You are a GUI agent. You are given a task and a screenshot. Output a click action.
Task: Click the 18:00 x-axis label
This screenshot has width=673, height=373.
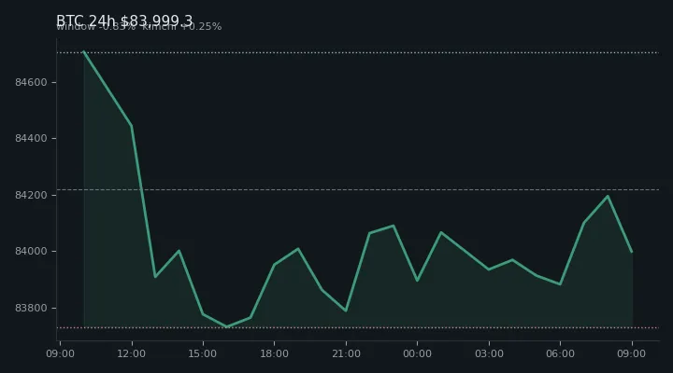point(274,353)
